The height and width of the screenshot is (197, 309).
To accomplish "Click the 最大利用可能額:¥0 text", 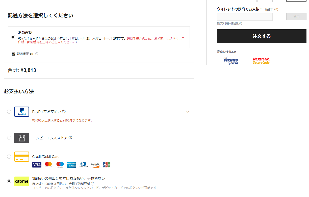I will click(x=229, y=23).
